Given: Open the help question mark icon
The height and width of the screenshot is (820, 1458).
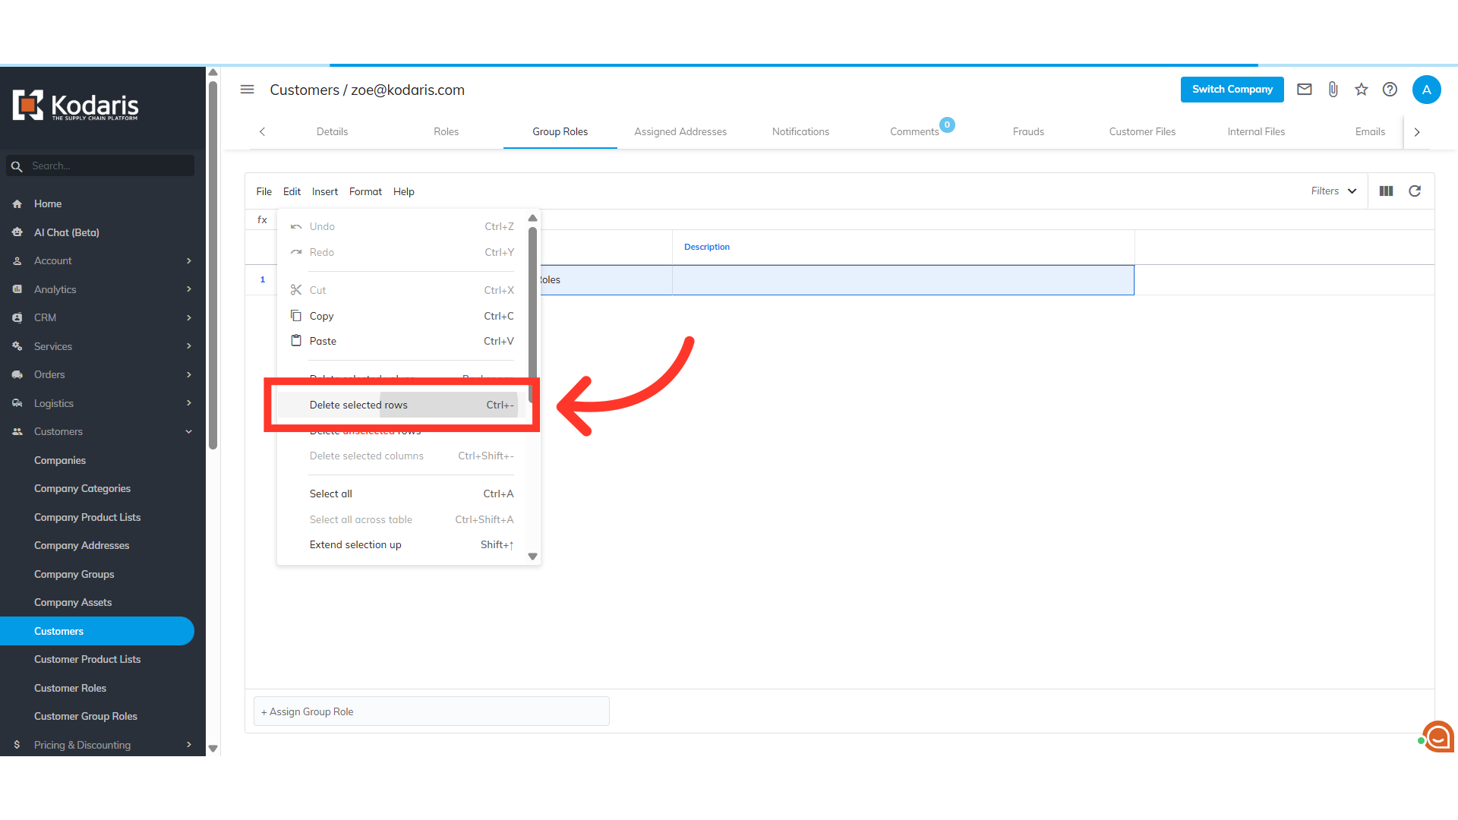Looking at the screenshot, I should click(x=1390, y=90).
